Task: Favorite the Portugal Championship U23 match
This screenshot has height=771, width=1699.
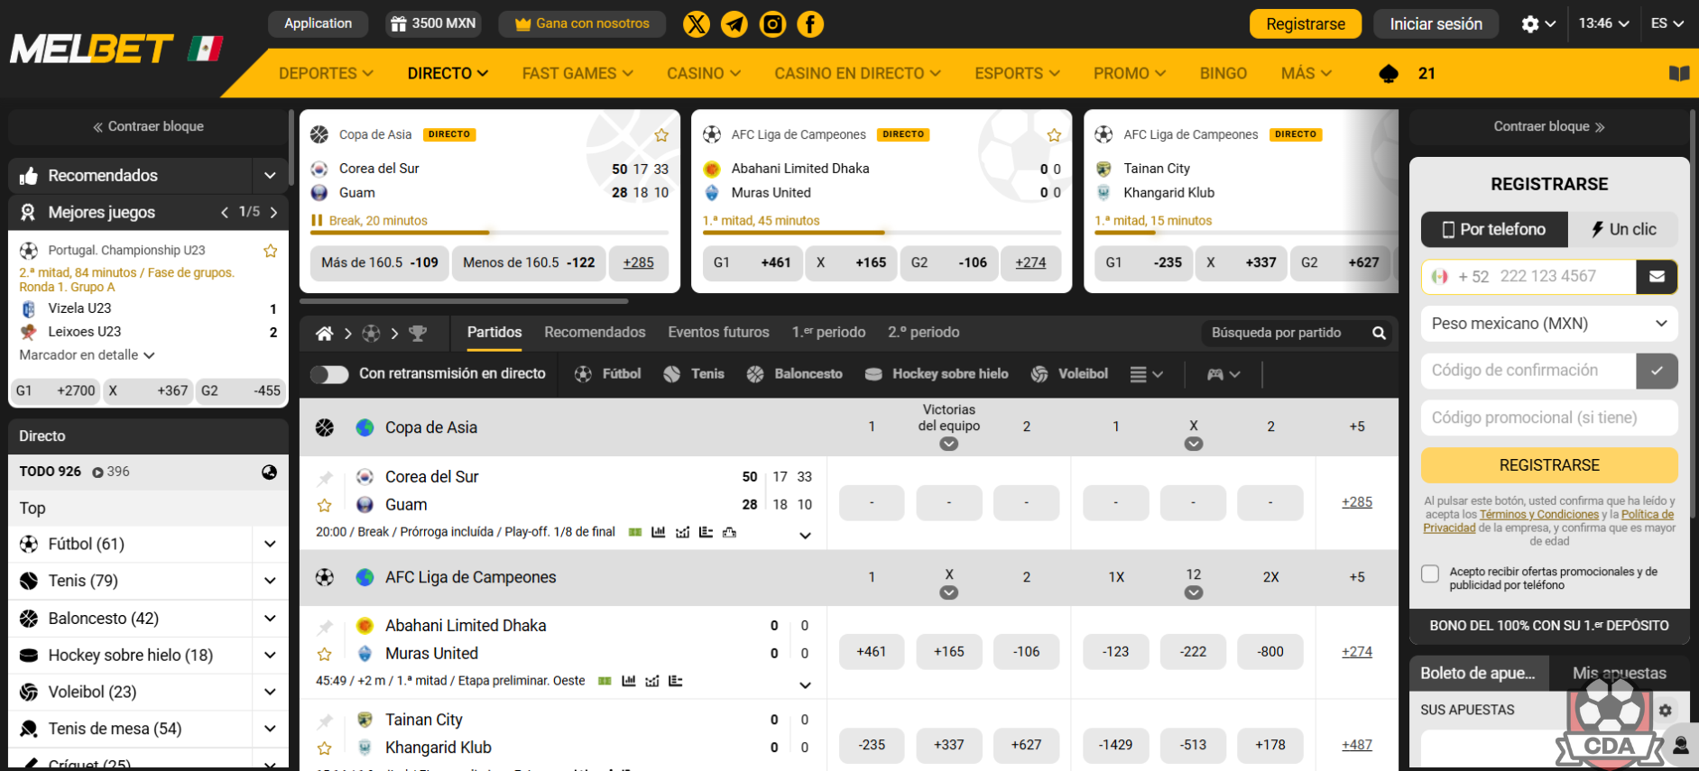Action: tap(270, 251)
